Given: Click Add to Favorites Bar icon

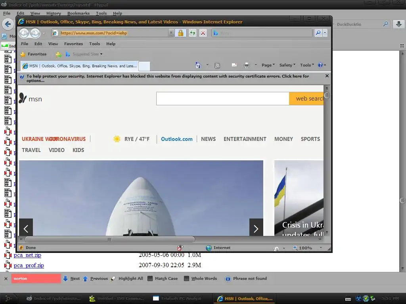Looking at the screenshot, I should click(59, 54).
